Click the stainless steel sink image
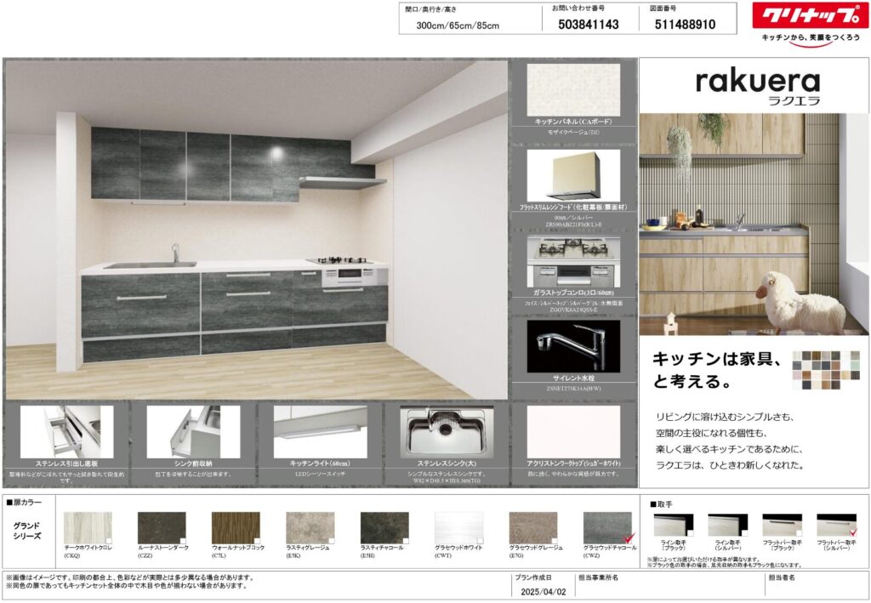The height and width of the screenshot is (603, 871). tap(446, 431)
